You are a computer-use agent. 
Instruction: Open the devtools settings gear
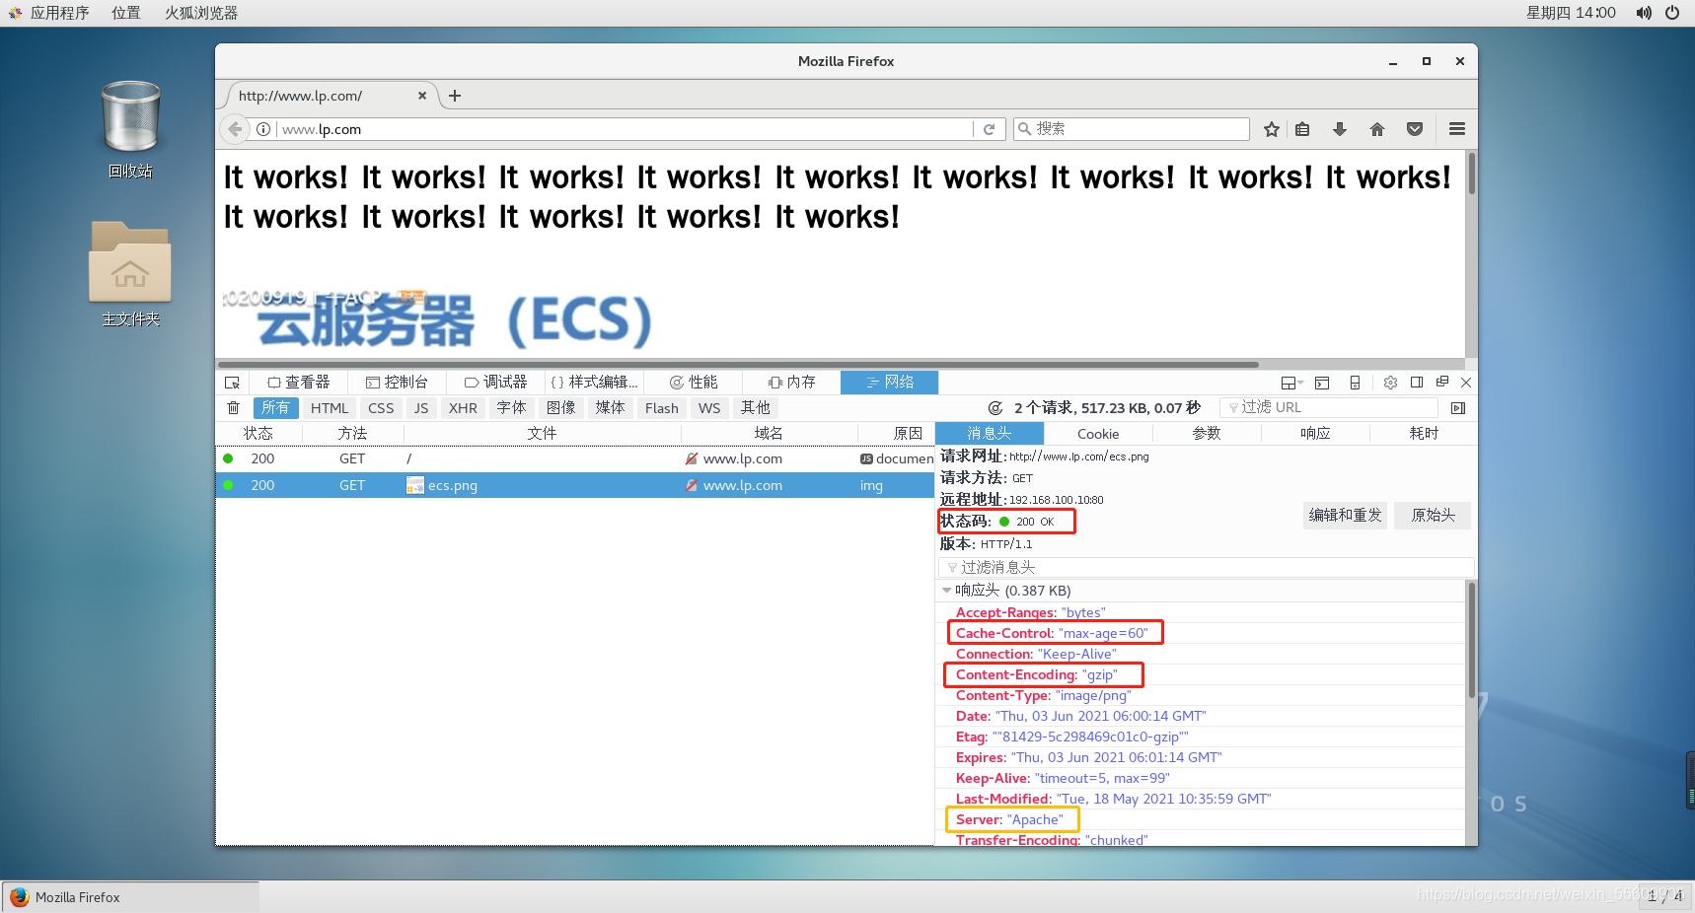(x=1390, y=383)
